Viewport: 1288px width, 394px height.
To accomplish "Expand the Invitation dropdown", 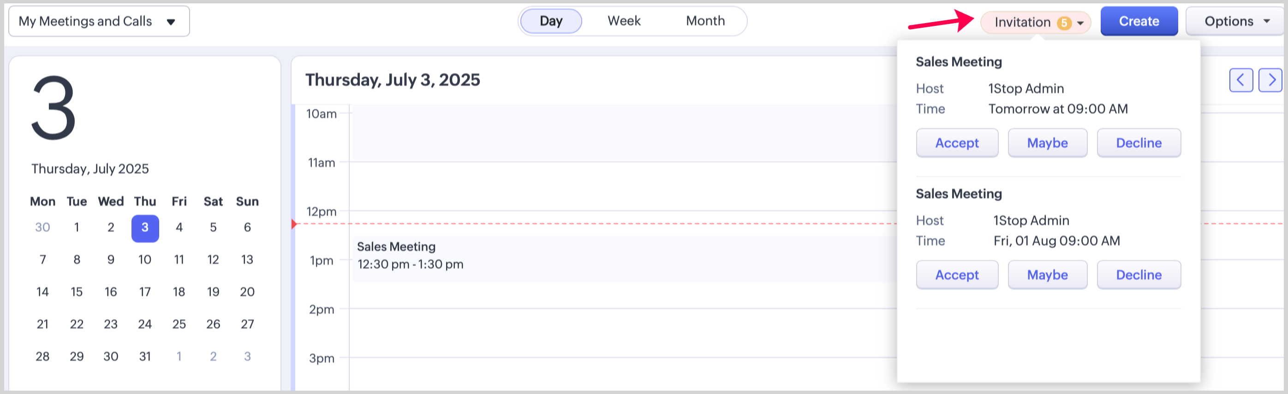I will click(x=1080, y=23).
